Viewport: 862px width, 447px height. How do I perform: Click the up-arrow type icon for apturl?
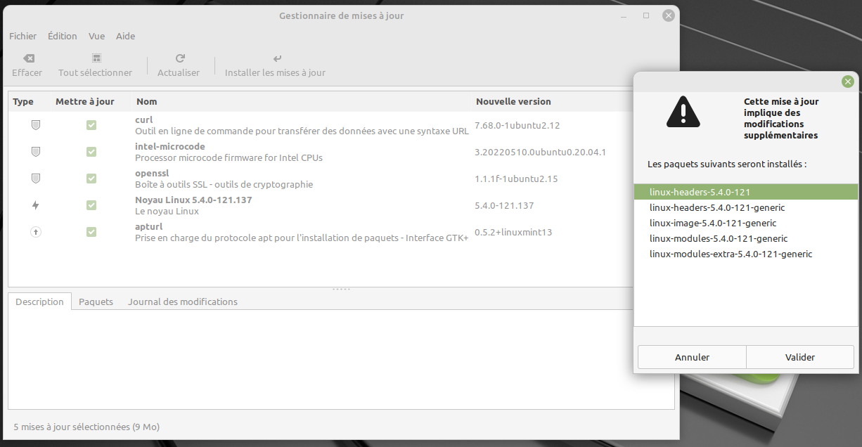[36, 232]
